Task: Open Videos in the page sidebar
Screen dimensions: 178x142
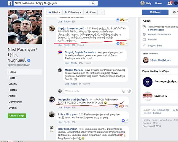Action: (12, 84)
